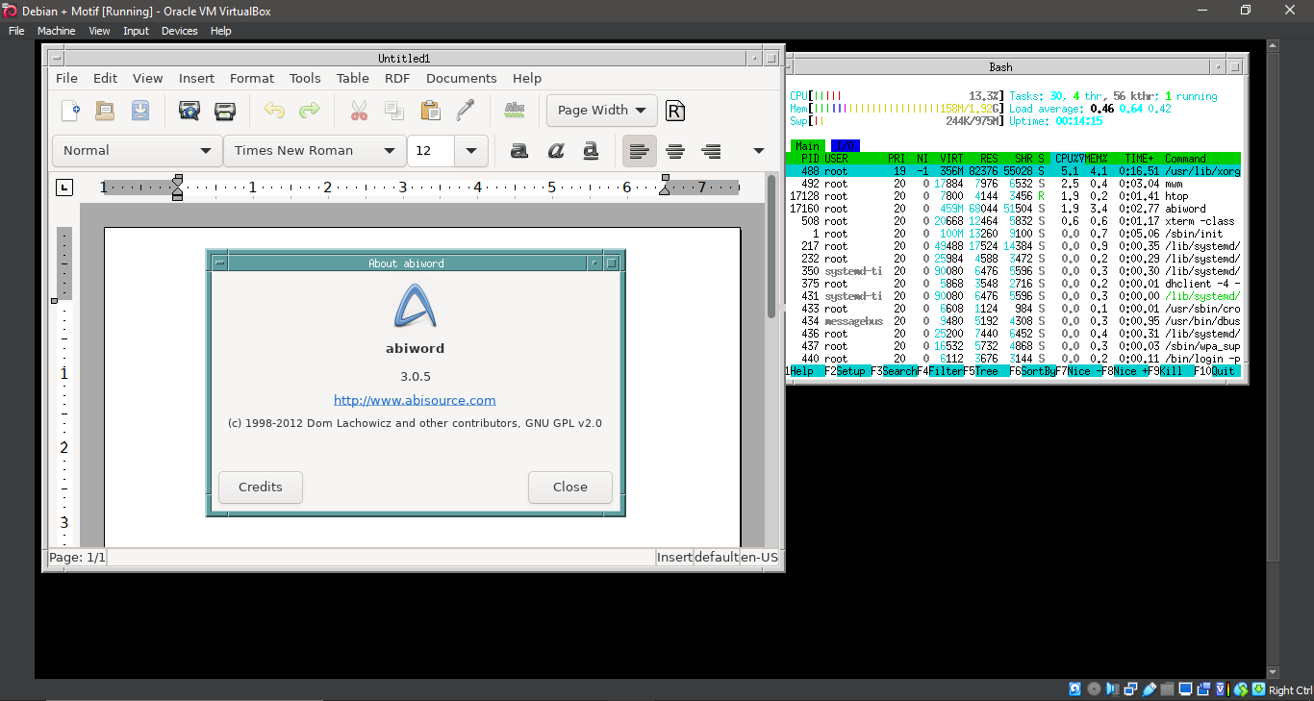Open the Format menu in AbiWord
Screen dimensions: 1314x701
pyautogui.click(x=251, y=78)
